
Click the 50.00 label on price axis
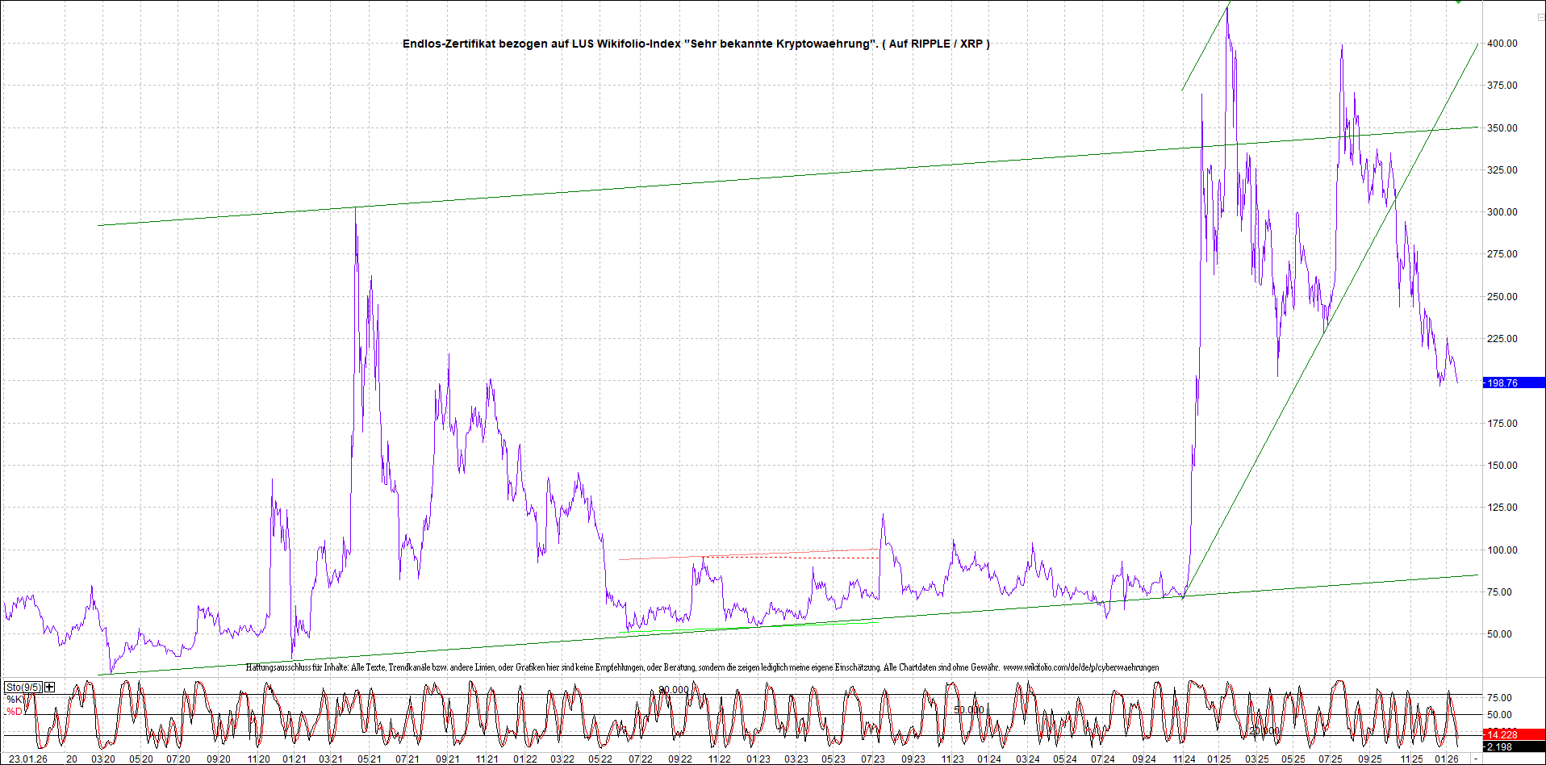click(1499, 634)
